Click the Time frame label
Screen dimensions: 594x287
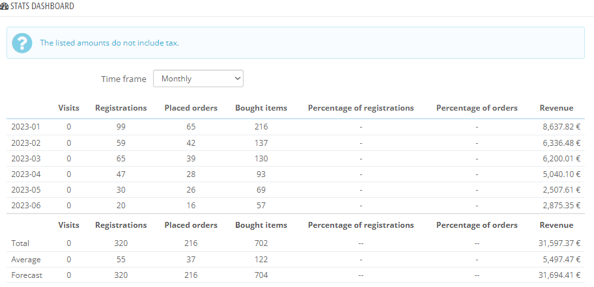point(124,79)
